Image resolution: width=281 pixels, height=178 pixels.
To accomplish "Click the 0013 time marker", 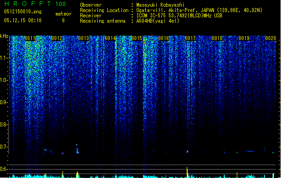I will (84, 38).
